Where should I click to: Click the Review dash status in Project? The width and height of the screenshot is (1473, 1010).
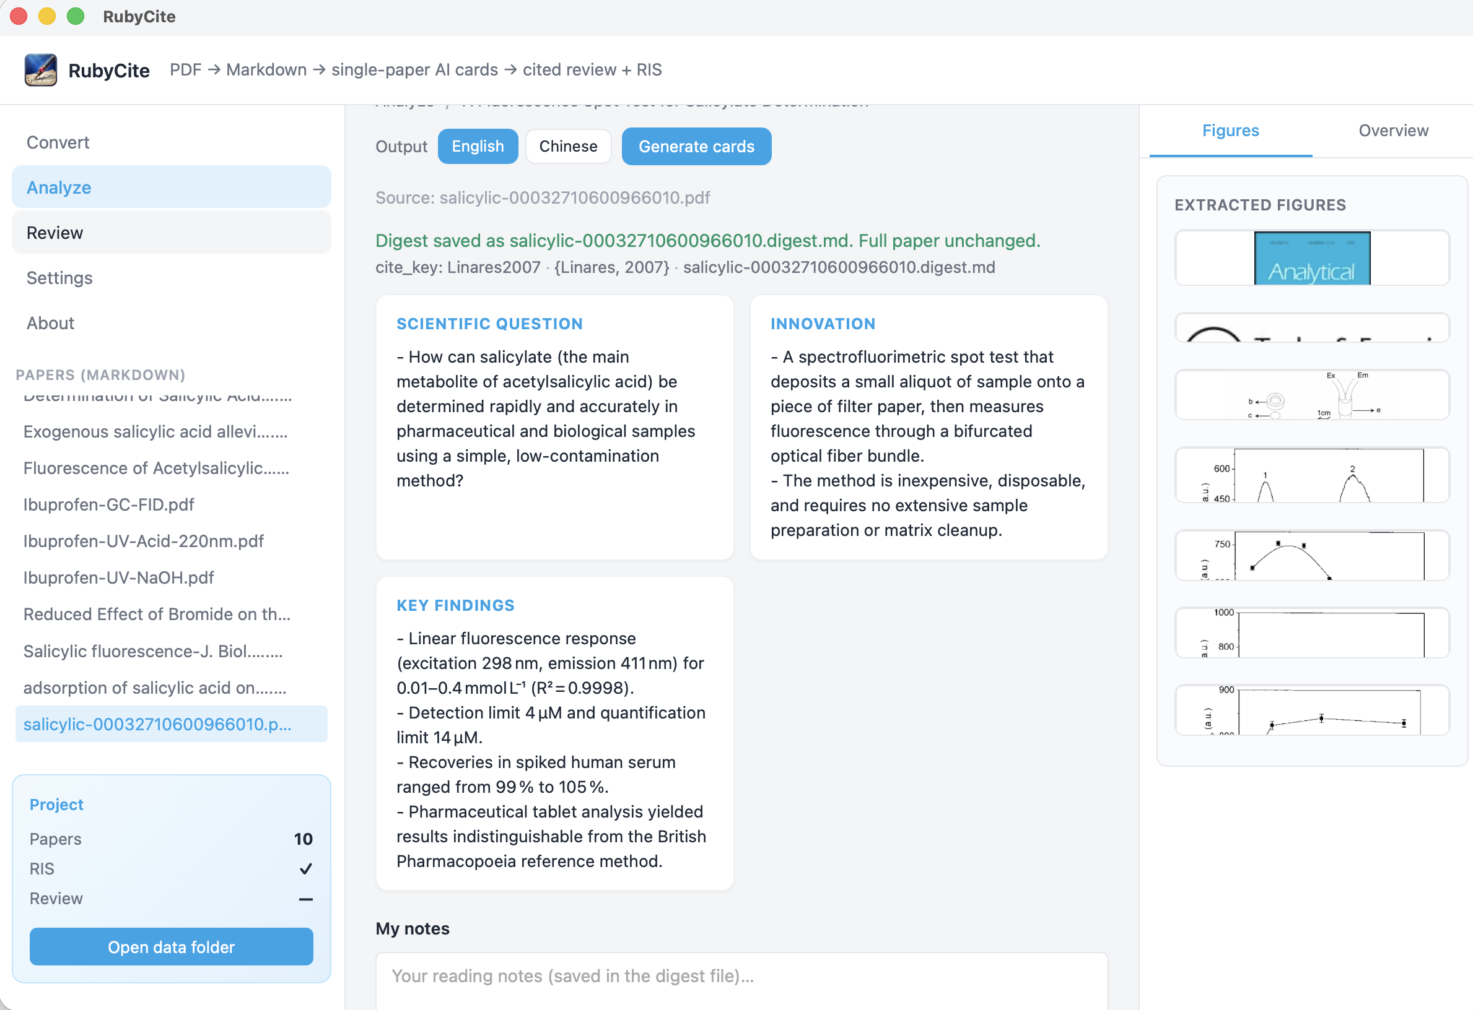tap(305, 899)
